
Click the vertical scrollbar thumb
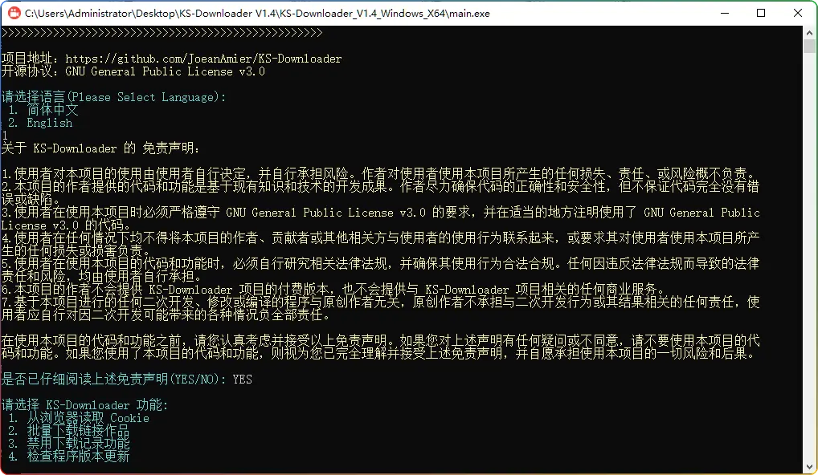tap(810, 47)
